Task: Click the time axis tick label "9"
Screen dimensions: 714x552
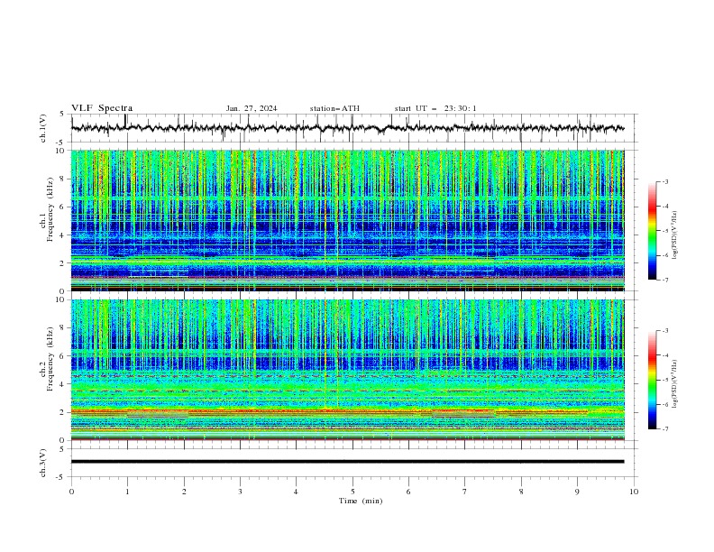Action: [577, 492]
